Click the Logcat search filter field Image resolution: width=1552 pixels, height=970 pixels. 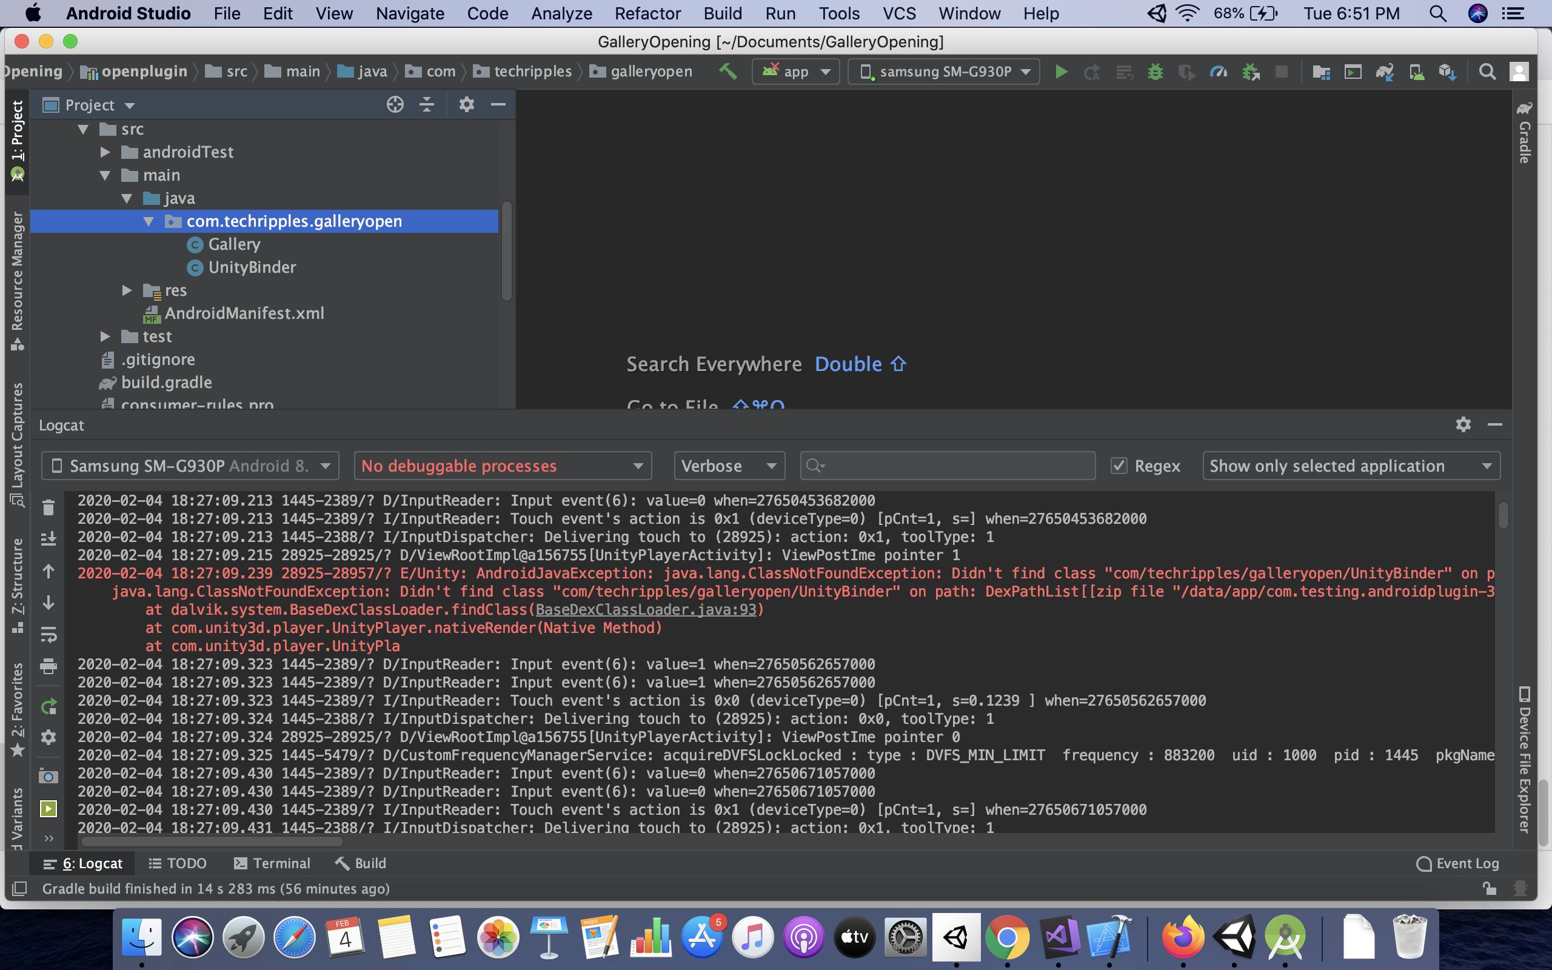pyautogui.click(x=947, y=466)
